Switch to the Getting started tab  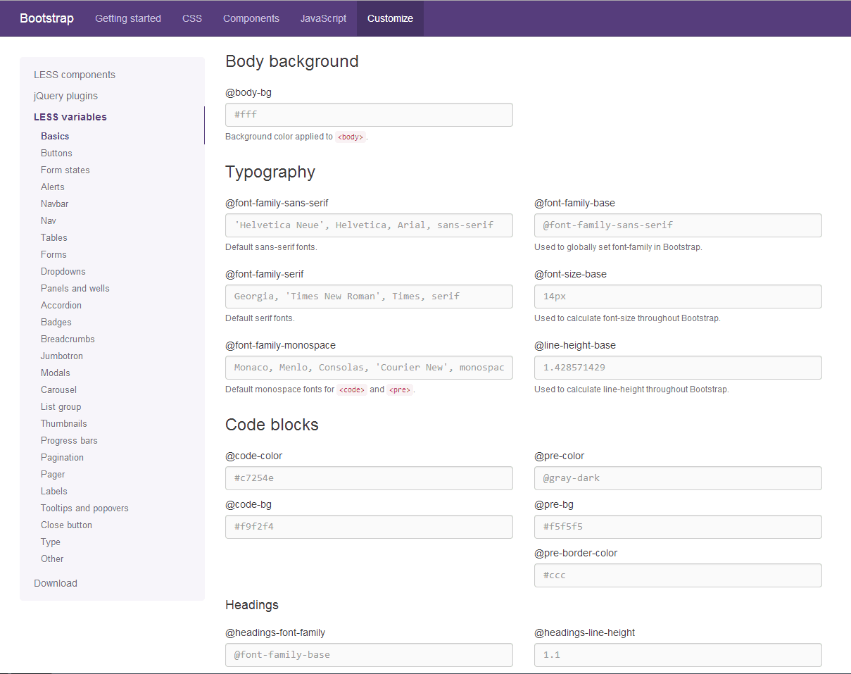click(x=128, y=18)
